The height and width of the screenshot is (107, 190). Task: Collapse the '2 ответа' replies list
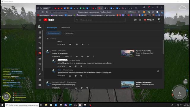coord(68,56)
